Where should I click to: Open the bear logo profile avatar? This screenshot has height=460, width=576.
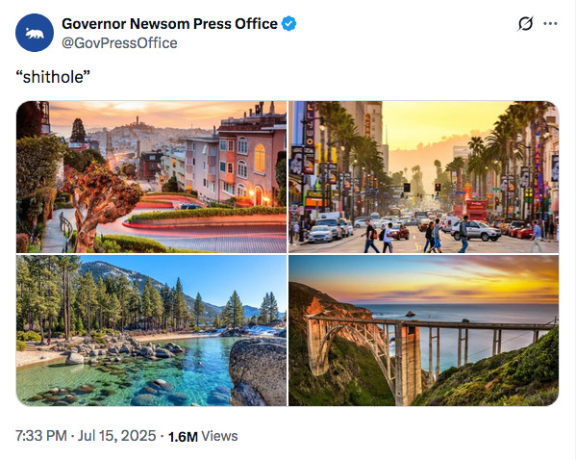35,33
